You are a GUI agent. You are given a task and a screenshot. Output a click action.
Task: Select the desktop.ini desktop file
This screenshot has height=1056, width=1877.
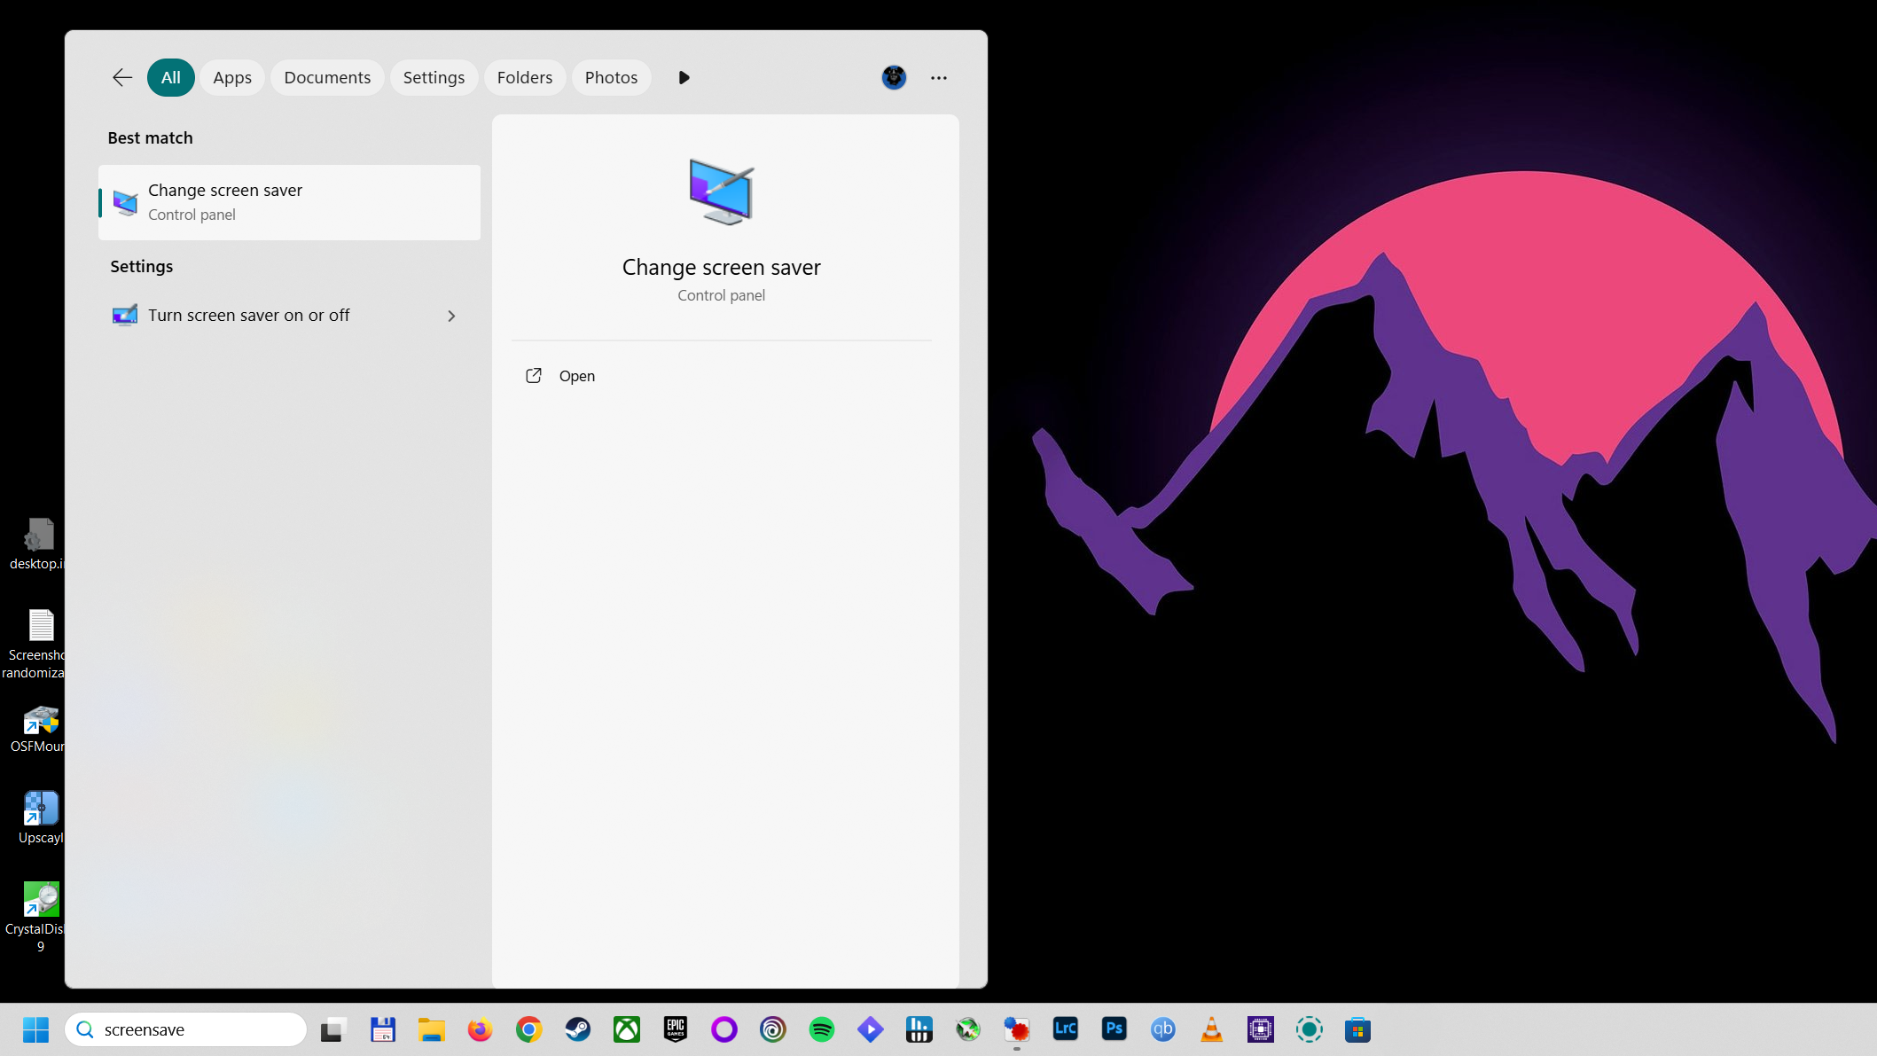pyautogui.click(x=39, y=544)
